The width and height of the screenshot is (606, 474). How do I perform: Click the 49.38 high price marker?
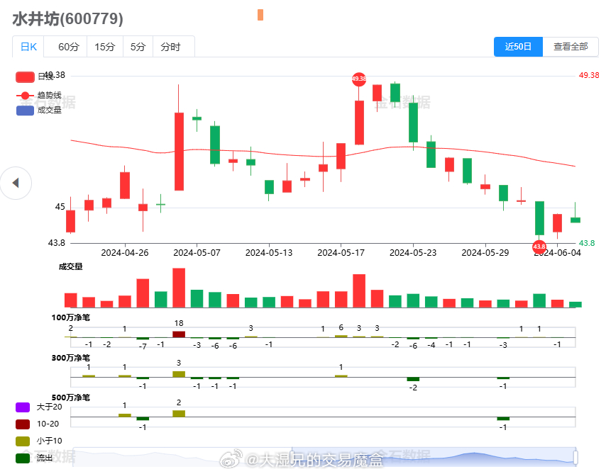(358, 79)
